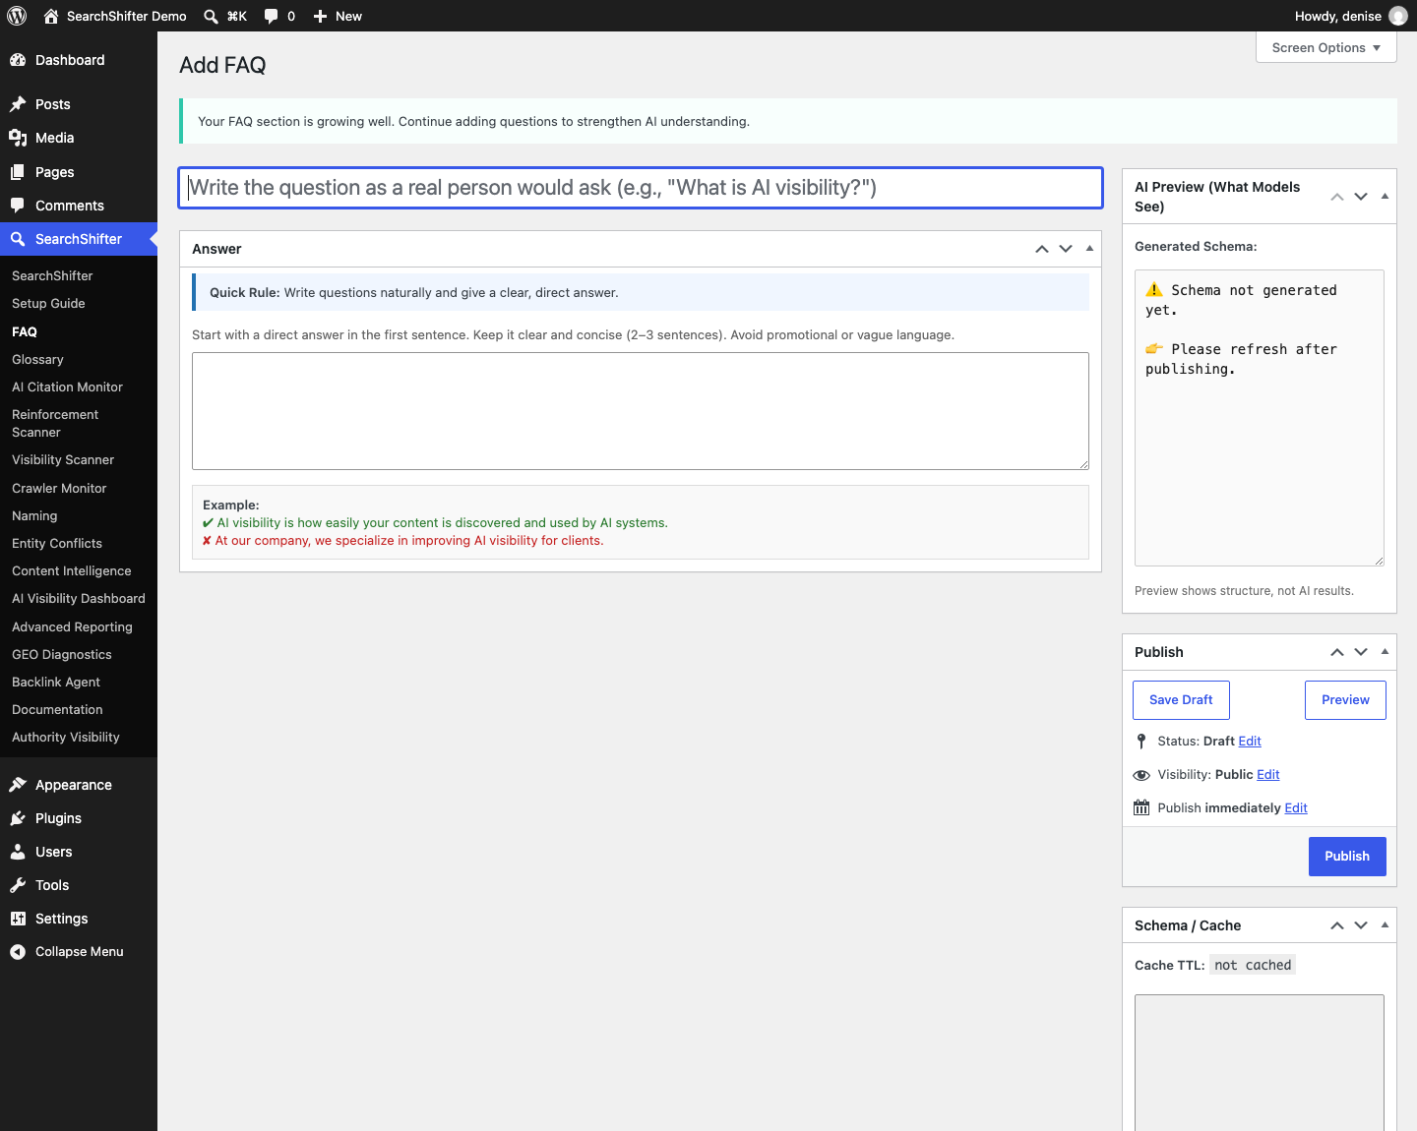Click the Users person icon
This screenshot has height=1131, width=1417.
(x=18, y=852)
